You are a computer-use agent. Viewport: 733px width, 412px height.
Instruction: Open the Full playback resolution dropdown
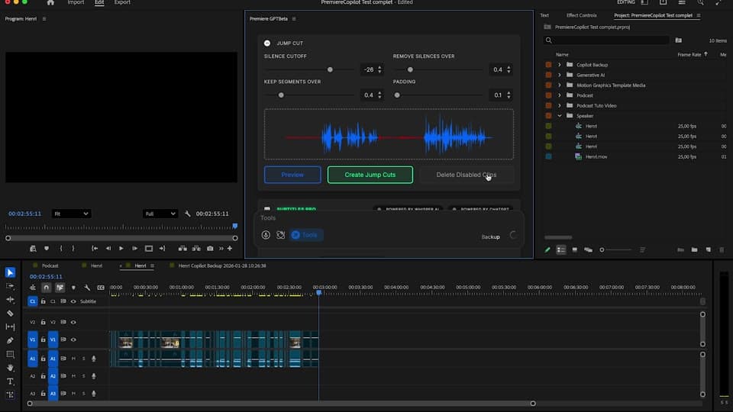(160, 214)
